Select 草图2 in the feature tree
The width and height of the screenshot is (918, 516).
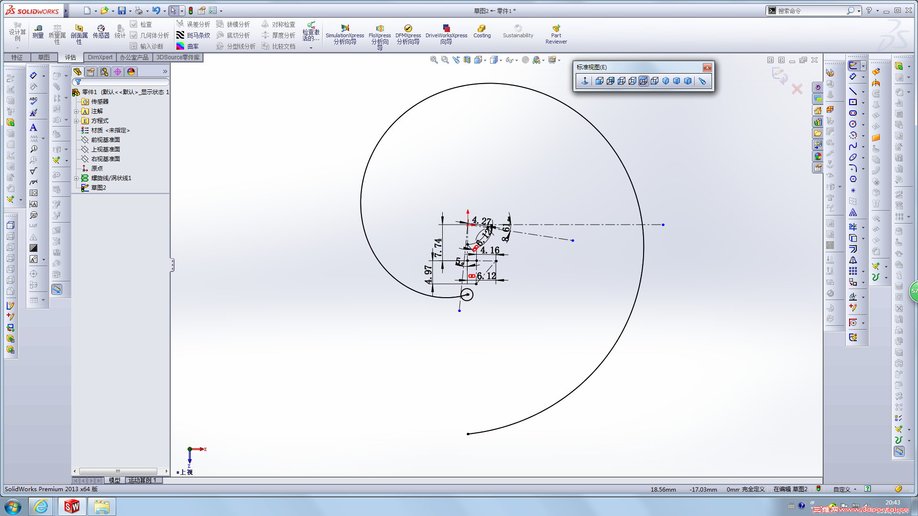coord(98,188)
